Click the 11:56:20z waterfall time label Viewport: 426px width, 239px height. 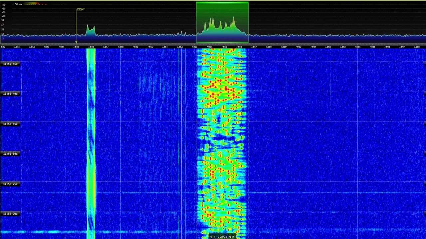pos(10,214)
